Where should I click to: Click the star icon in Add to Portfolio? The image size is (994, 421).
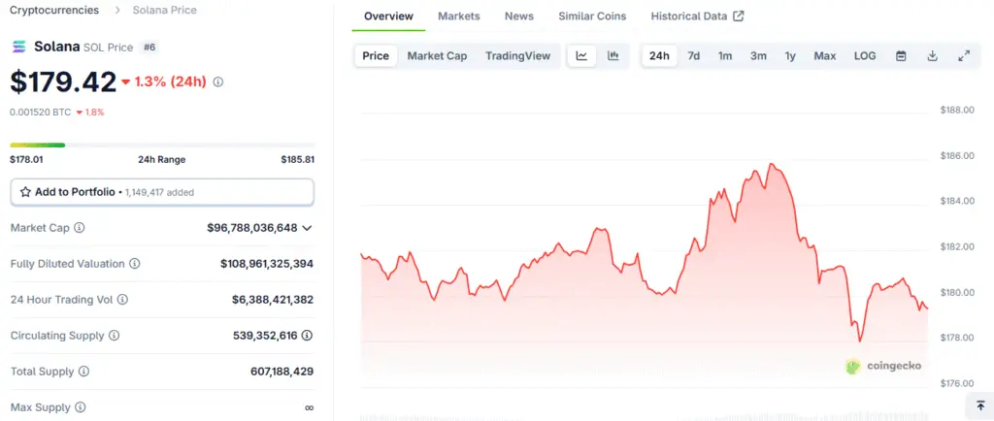click(25, 192)
